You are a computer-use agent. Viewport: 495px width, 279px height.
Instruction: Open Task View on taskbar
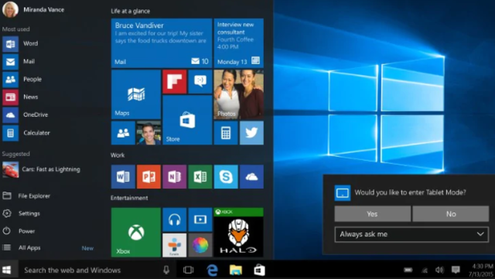pos(188,270)
